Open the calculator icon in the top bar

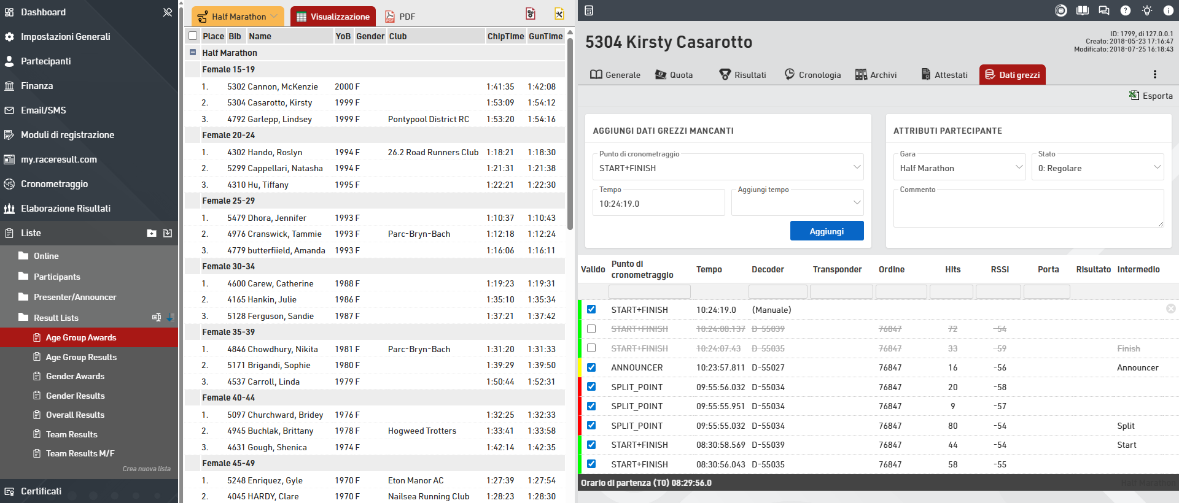(588, 10)
